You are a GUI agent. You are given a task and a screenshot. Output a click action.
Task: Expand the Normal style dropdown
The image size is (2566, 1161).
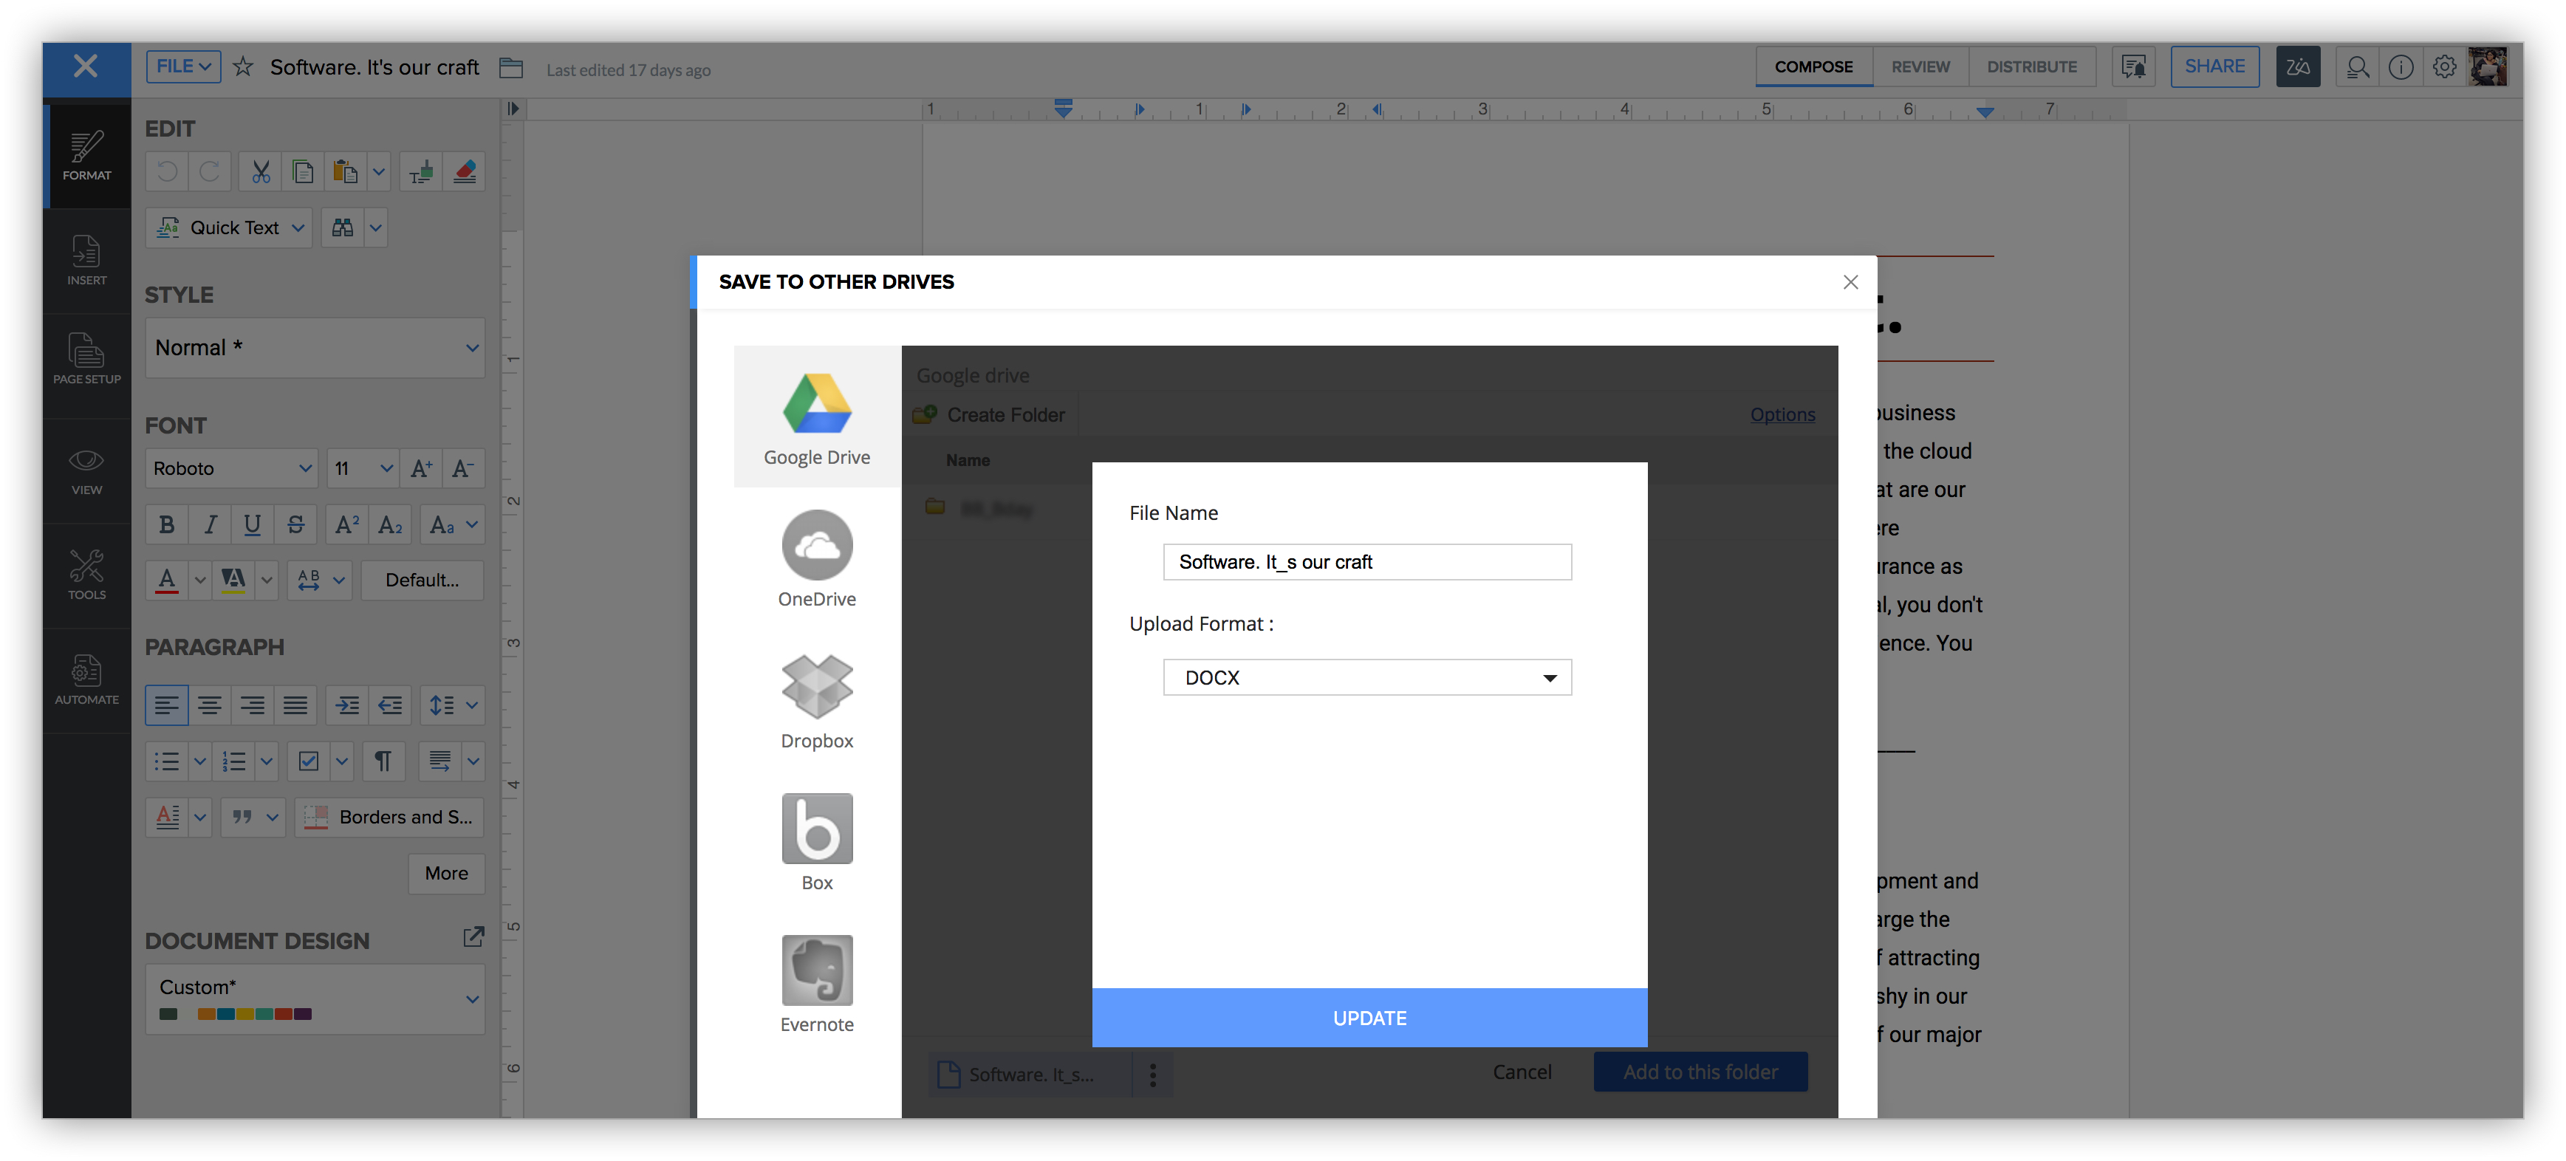(315, 348)
